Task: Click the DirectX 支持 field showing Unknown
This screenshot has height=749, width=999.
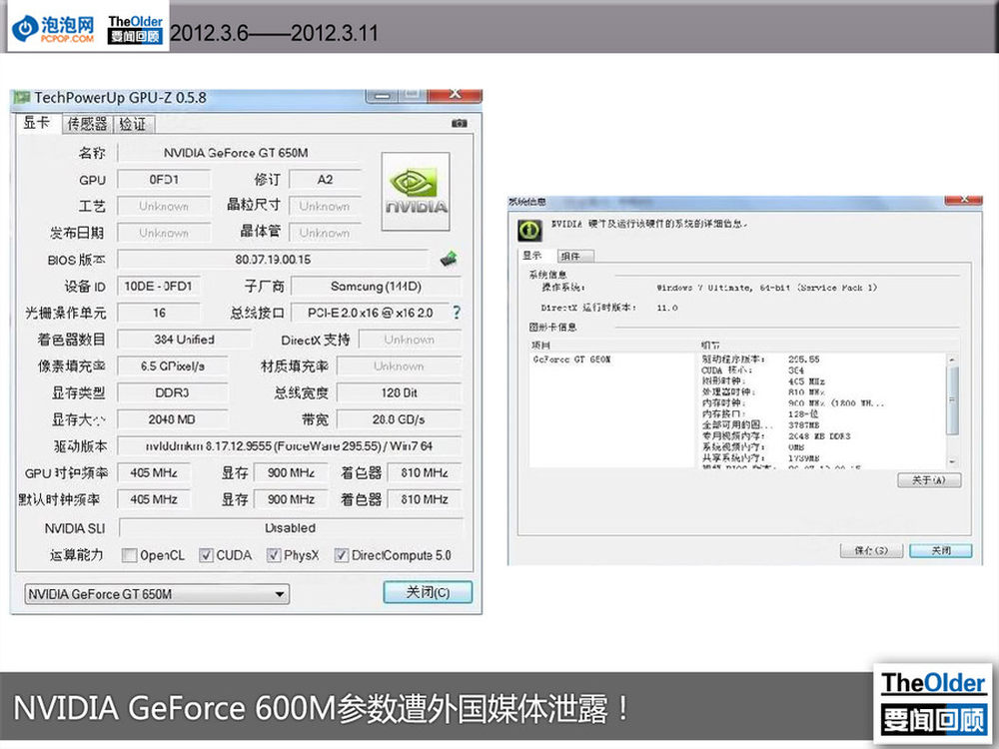Action: tap(410, 340)
